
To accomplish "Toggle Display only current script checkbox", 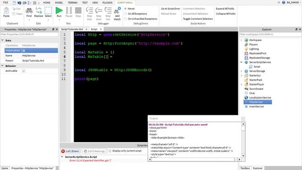I will coord(110,151).
